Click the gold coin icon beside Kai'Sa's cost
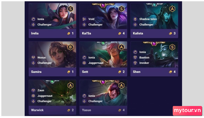The image size is (204, 118). point(119,34)
